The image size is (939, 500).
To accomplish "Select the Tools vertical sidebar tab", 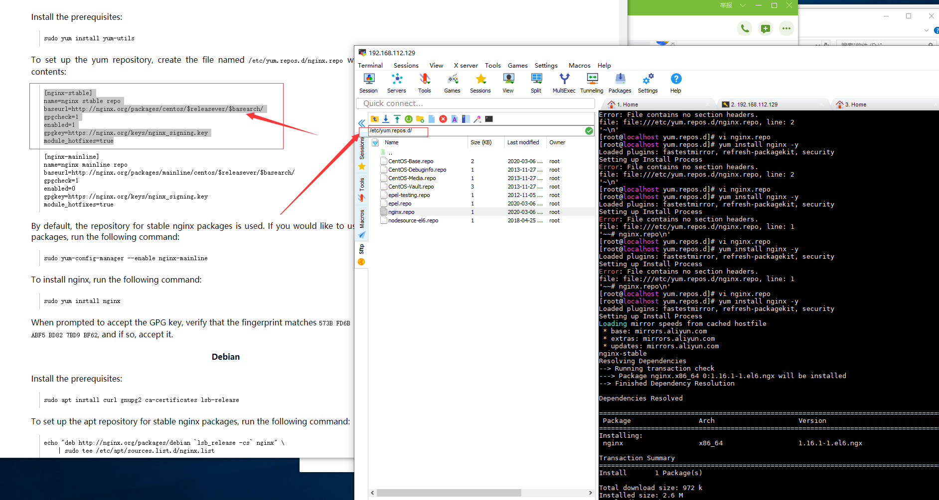I will (362, 190).
